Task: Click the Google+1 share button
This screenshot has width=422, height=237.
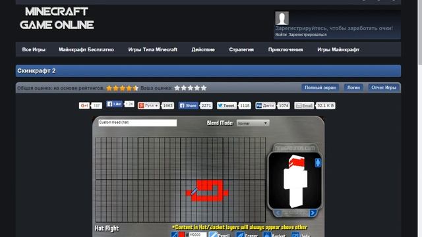Action: (84, 105)
